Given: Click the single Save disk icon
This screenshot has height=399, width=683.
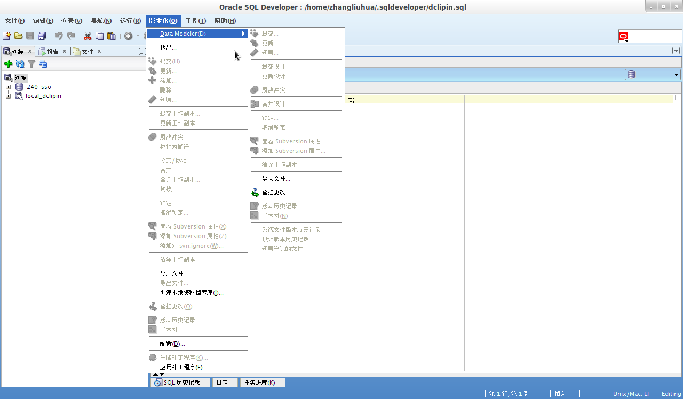Looking at the screenshot, I should coord(30,36).
